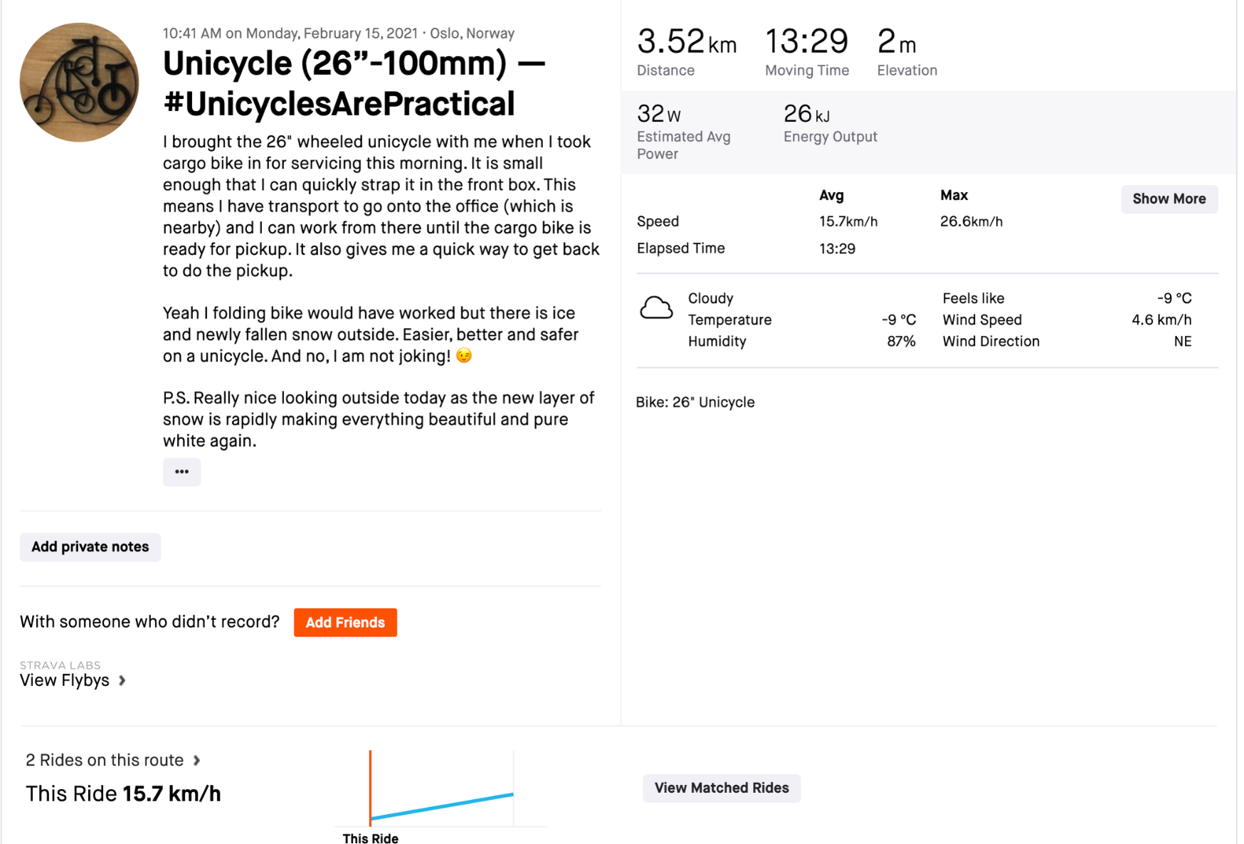1244x844 pixels.
Task: Click the activity title Unicycle #UnicyclesArePractical
Action: tap(354, 83)
